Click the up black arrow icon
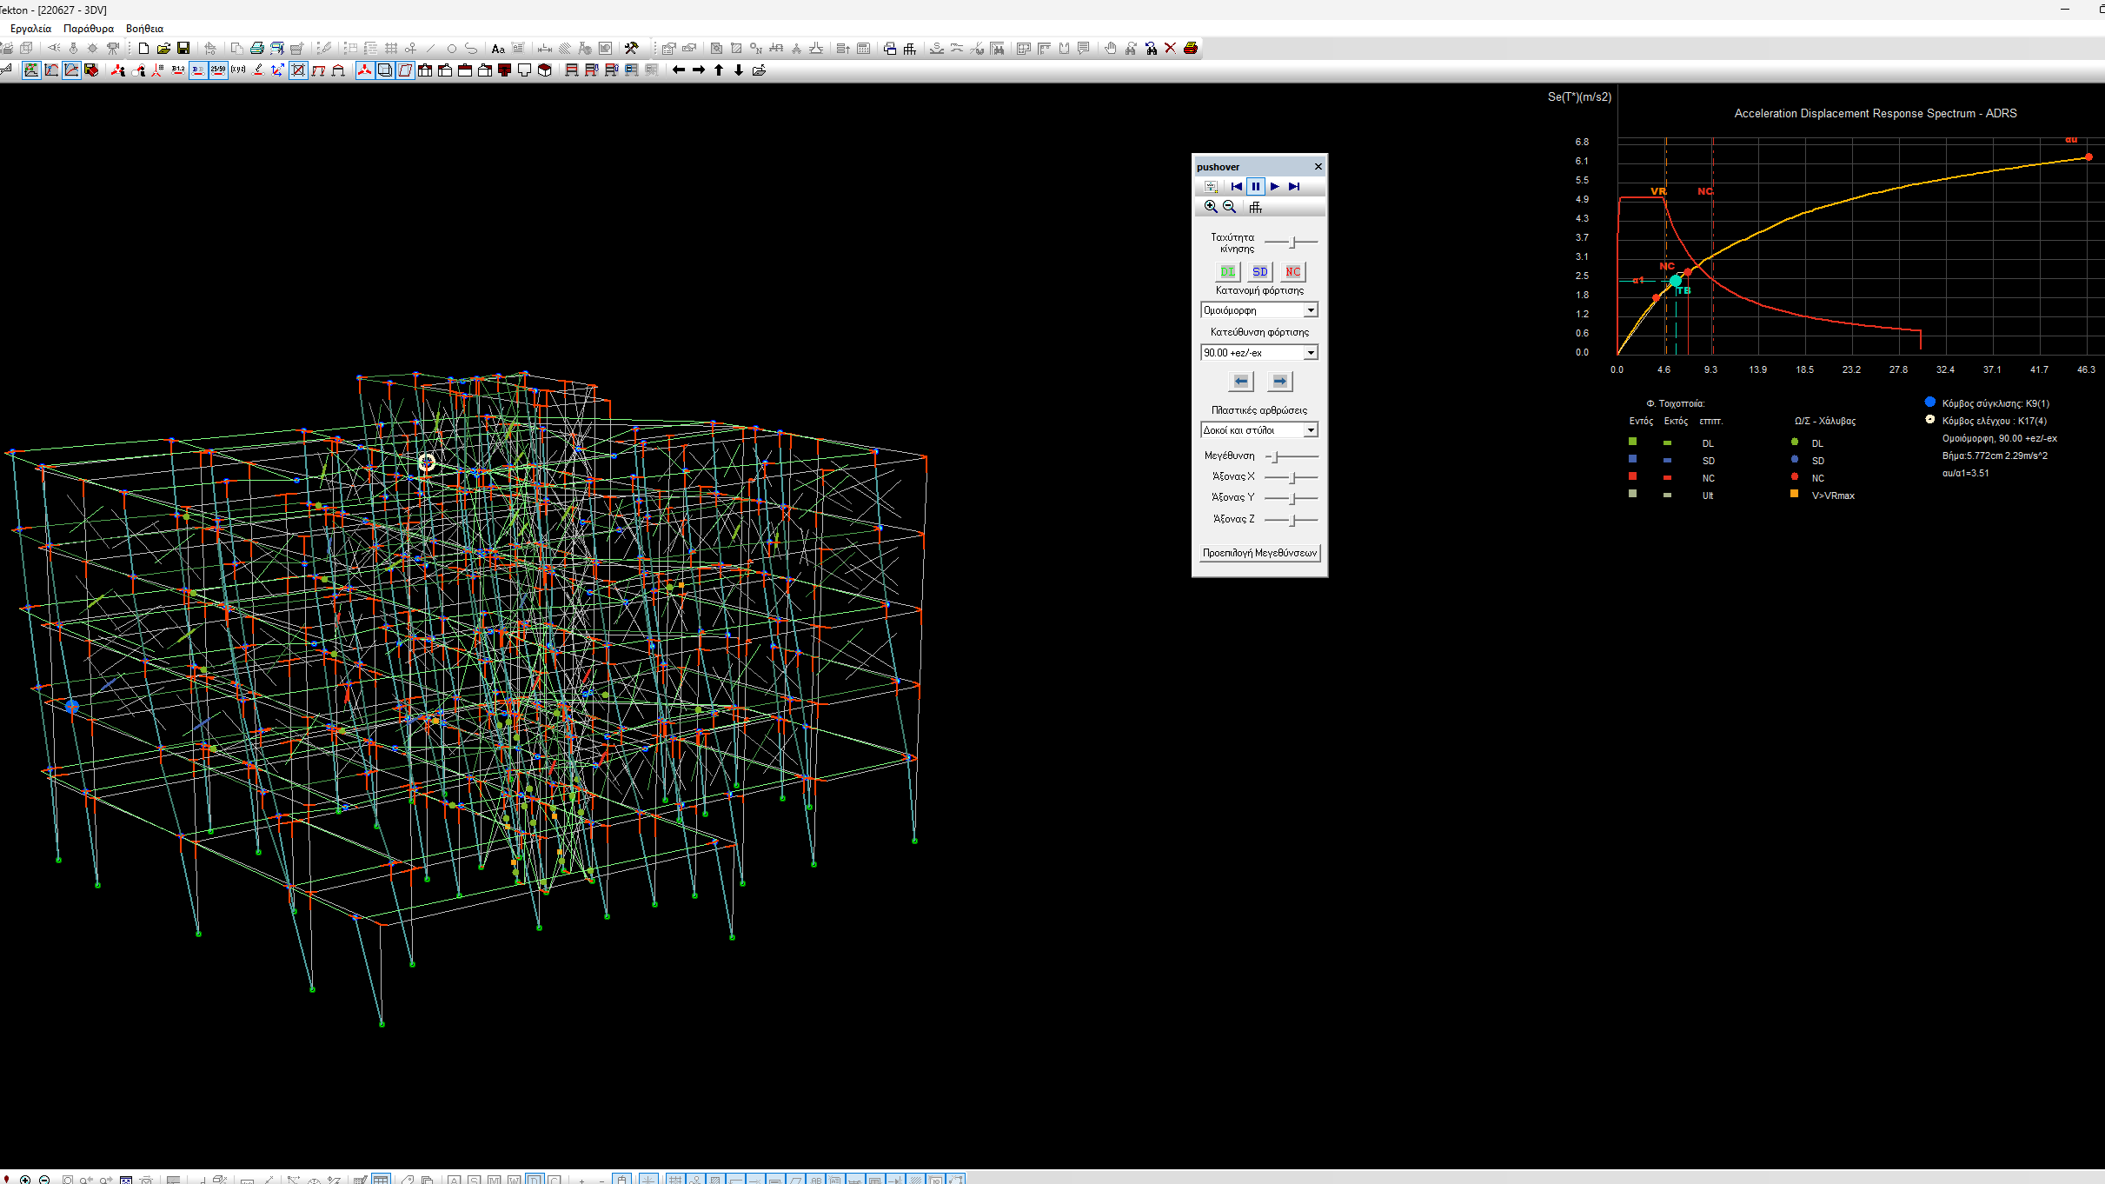Viewport: 2105px width, 1184px height. pyautogui.click(x=719, y=70)
